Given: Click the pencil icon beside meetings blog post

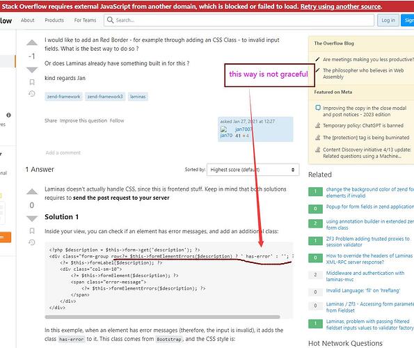Looking at the screenshot, I should point(317,59).
